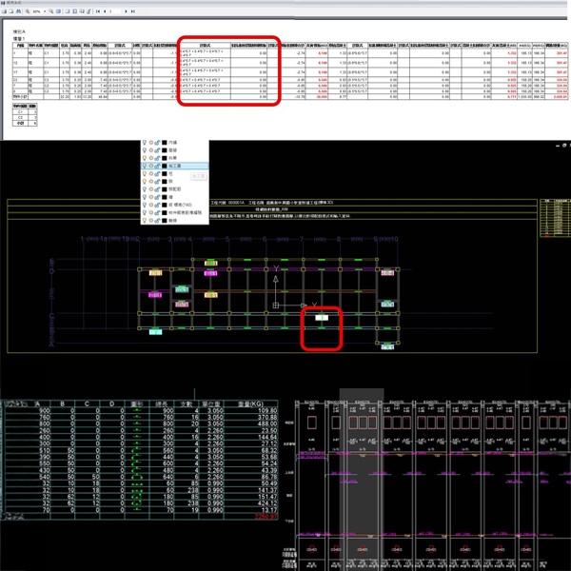This screenshot has height=571, width=571.
Task: Toggle lightbulb visibility of 內樑 layer
Action: pyautogui.click(x=144, y=143)
